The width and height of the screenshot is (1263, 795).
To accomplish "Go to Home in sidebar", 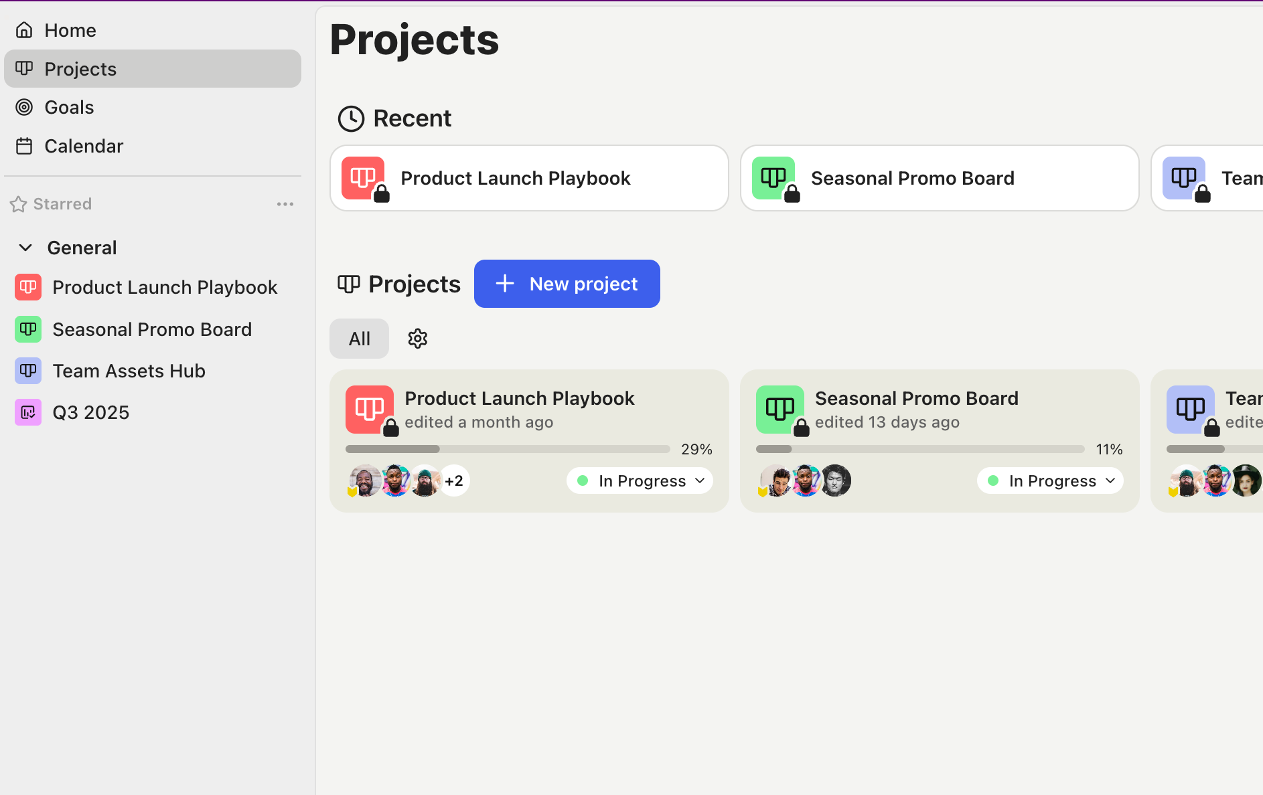I will point(70,30).
